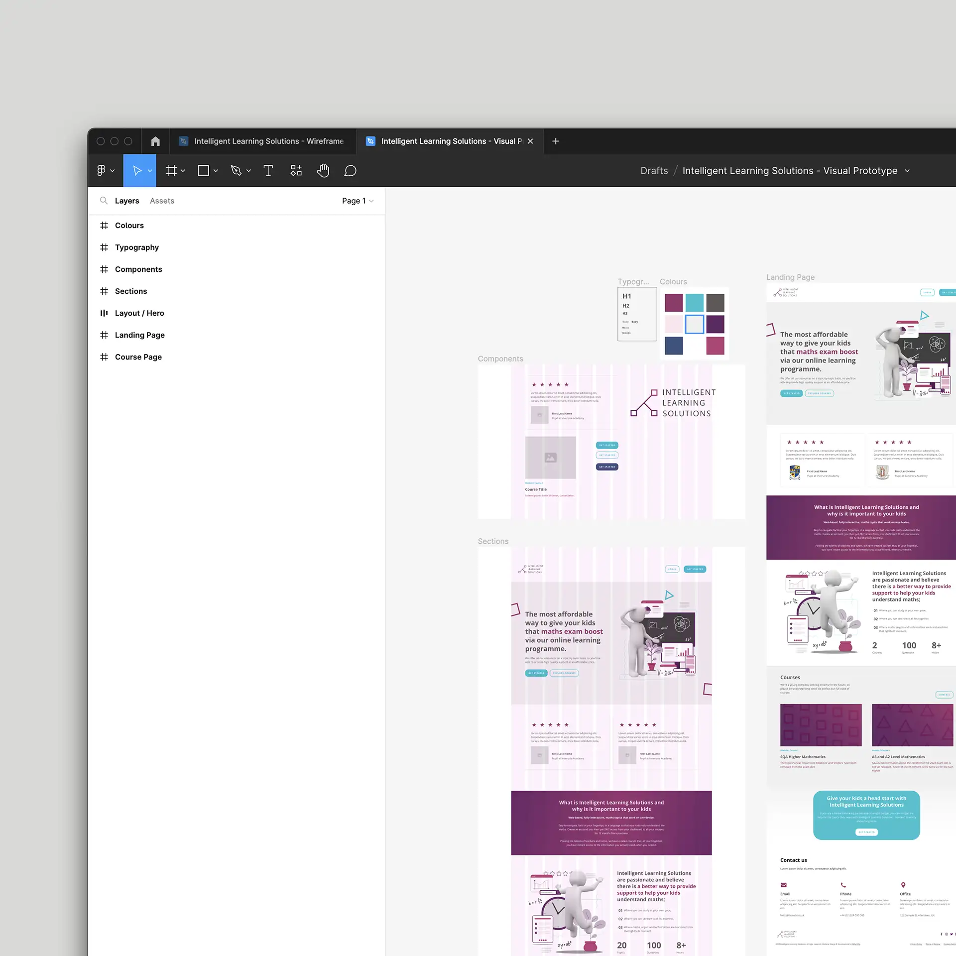The width and height of the screenshot is (956, 956).
Task: Switch to the Wireframe file tab
Action: (263, 141)
